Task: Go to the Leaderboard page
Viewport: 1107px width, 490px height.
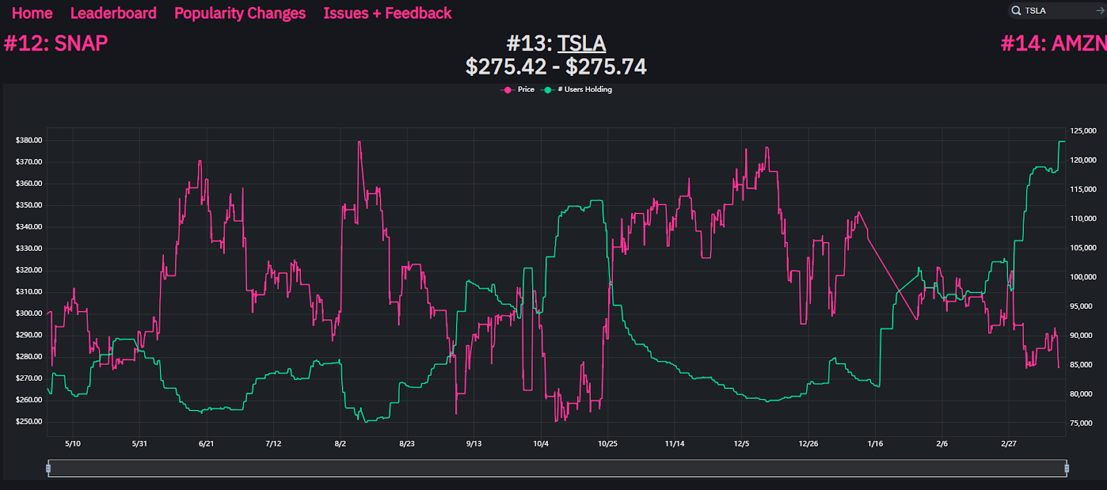Action: click(113, 13)
